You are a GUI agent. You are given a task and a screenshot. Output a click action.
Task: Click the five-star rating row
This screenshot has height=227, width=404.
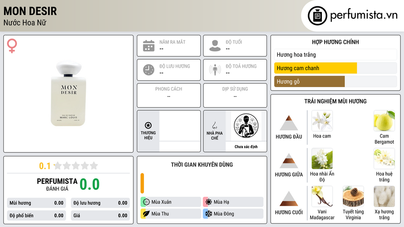click(76, 166)
